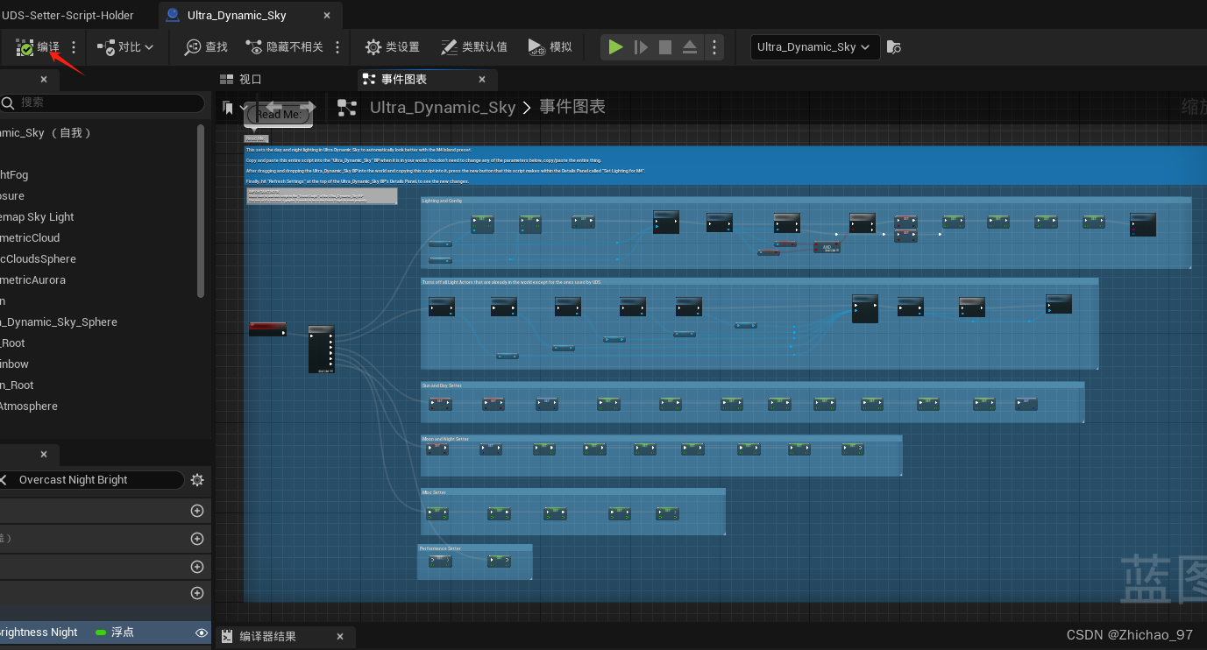The height and width of the screenshot is (650, 1207).
Task: Click the 模拟 simulate button
Action: click(x=550, y=47)
